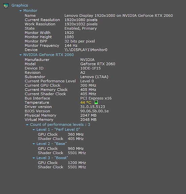
Task: Select the Physical Memory row
Action: click(61, 115)
